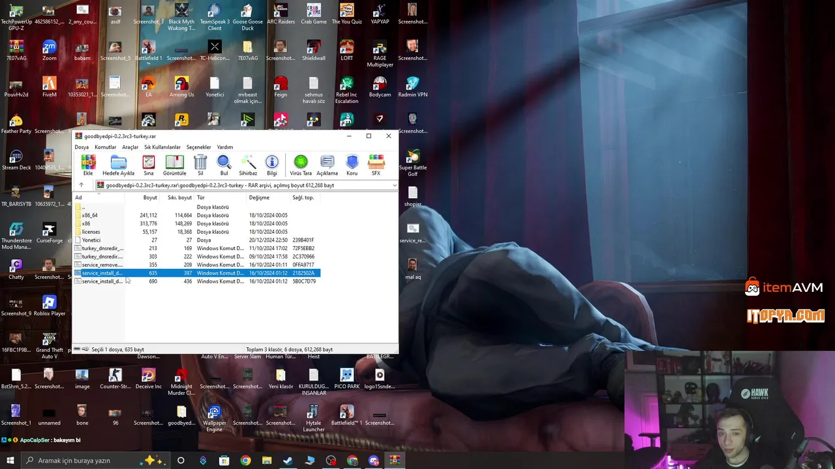835x469 pixels.
Task: Click the Sına (Test) toolbar icon
Action: pos(149,165)
